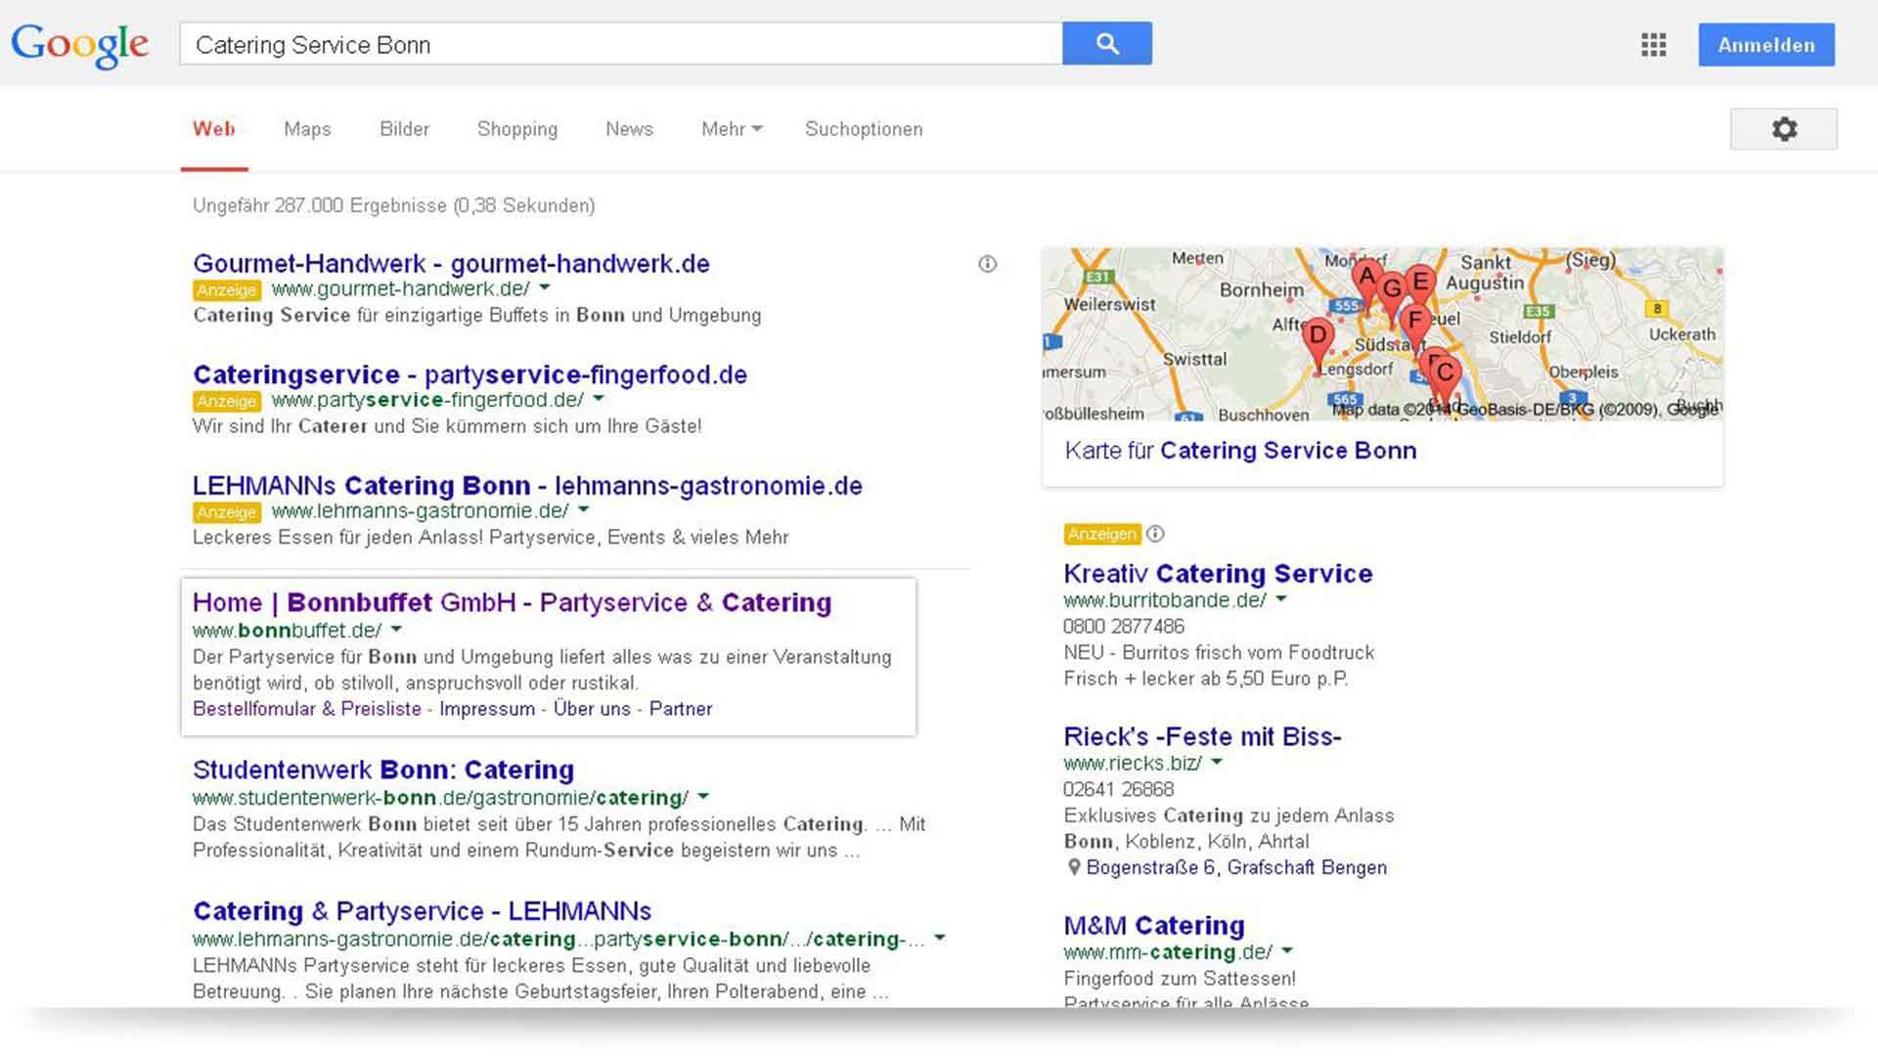This screenshot has width=1878, height=1056.
Task: Open M&M Catering ad title
Action: point(1154,926)
